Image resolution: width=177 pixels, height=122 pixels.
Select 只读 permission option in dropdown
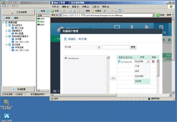click(x=142, y=66)
